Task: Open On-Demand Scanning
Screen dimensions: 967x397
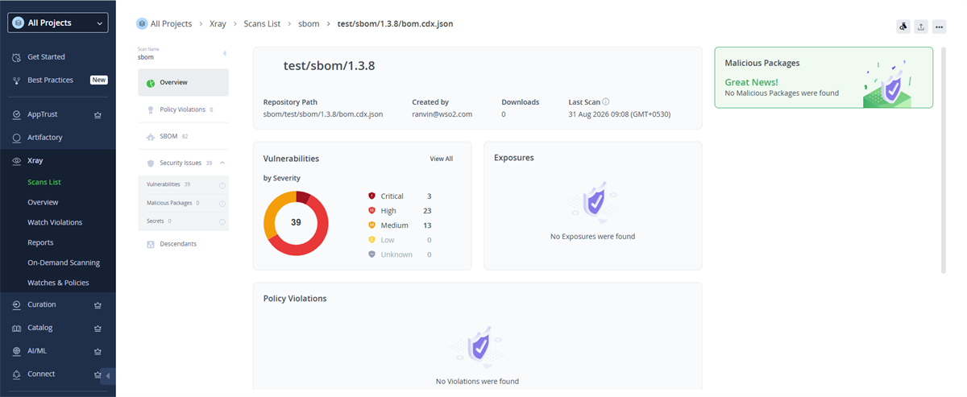Action: (64, 263)
